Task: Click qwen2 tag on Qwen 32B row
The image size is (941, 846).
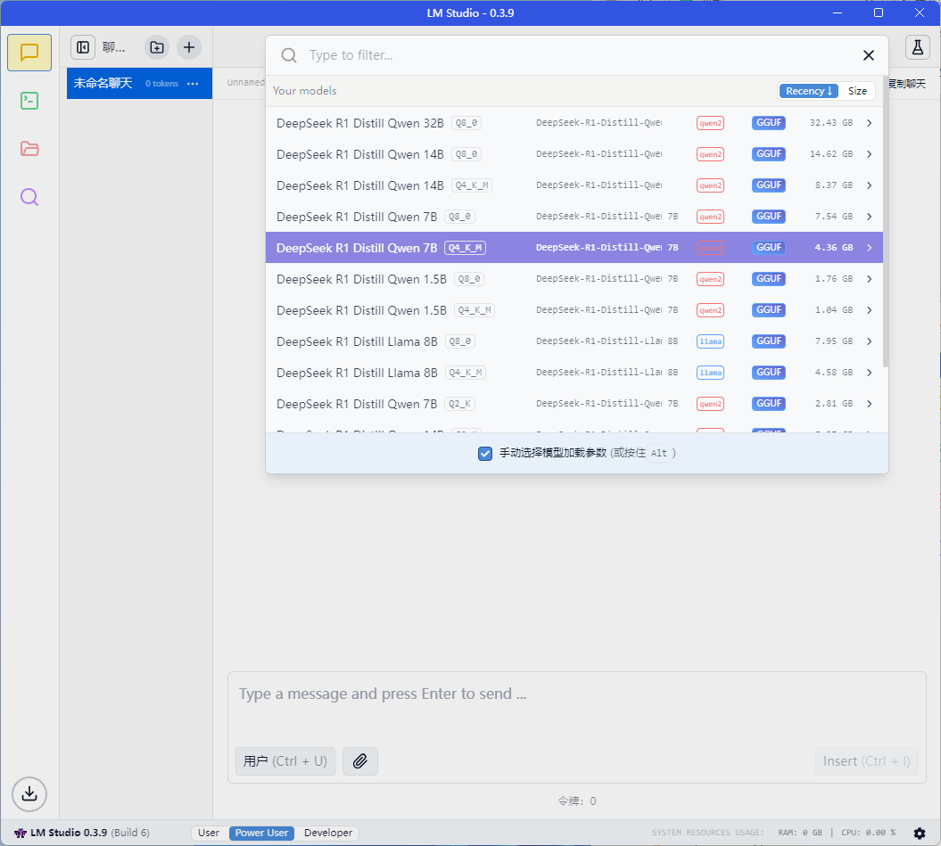Action: (710, 123)
